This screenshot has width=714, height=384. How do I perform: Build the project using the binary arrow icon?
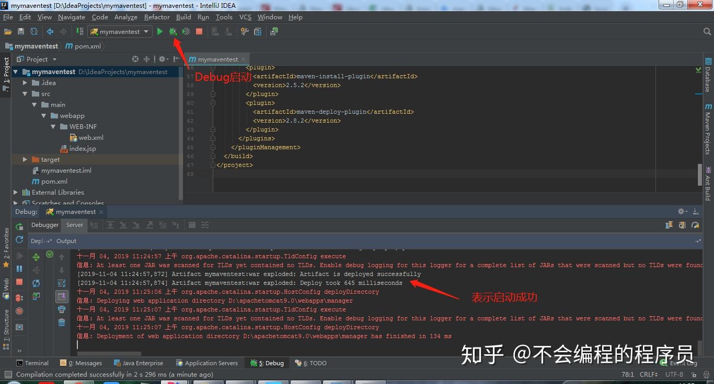point(79,32)
